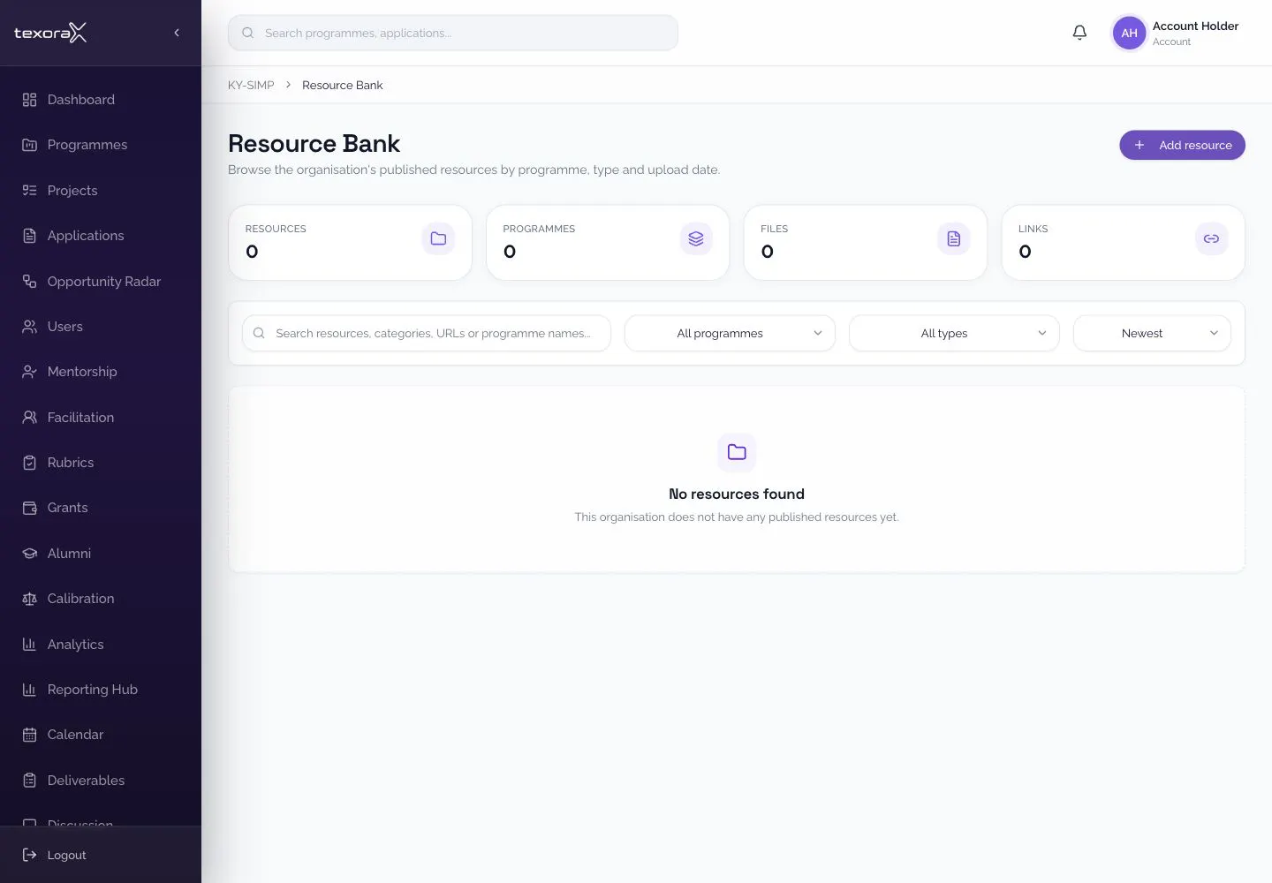This screenshot has height=883, width=1272.
Task: Click the Files document icon on the card
Action: click(954, 238)
